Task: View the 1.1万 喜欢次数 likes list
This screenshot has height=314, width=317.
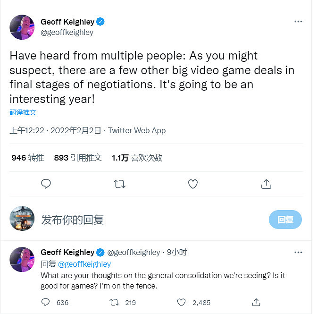Action: tap(137, 158)
